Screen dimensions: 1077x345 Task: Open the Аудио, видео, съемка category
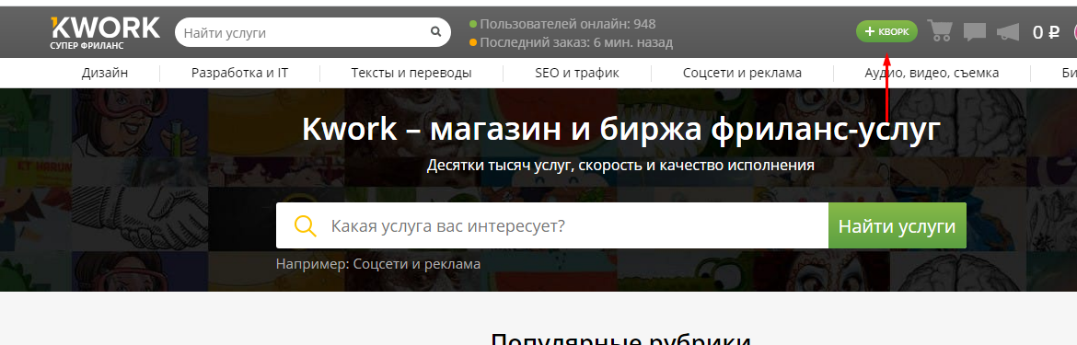click(932, 73)
